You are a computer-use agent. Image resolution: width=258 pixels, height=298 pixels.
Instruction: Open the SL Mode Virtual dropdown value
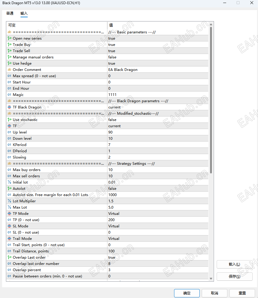coord(158,226)
